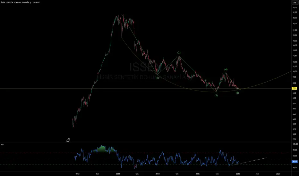
Task: Click the 10,00 price scale label
Action: [295, 72]
